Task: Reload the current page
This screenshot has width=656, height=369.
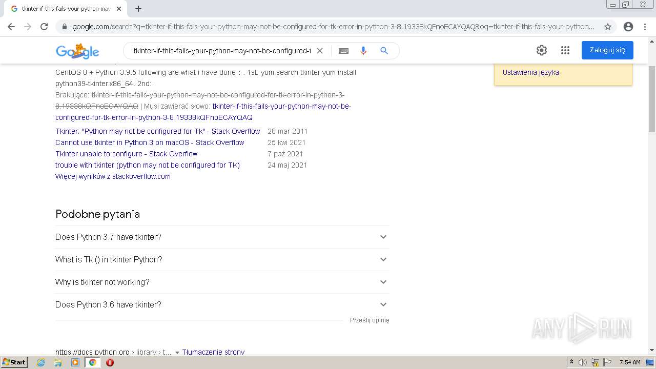Action: (44, 27)
